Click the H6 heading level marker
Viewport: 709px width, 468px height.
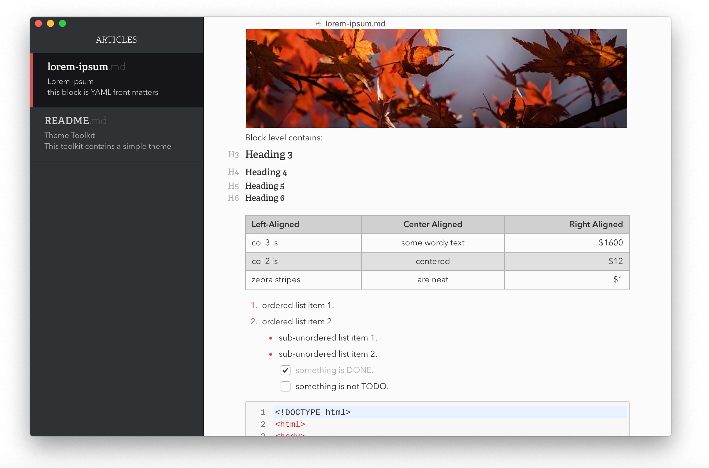[x=233, y=198]
